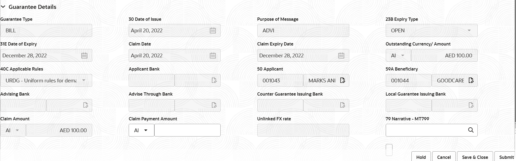Open the calendar for Claim Date
This screenshot has height=161, width=516.
coord(213,55)
